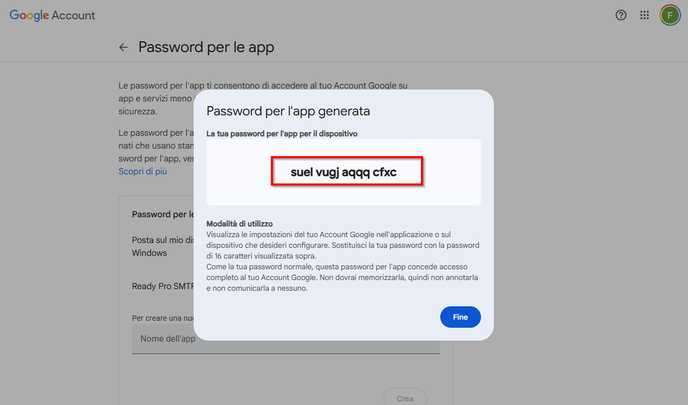688x405 pixels.
Task: Click the Modalità di utilizzo heading
Action: [x=239, y=224]
